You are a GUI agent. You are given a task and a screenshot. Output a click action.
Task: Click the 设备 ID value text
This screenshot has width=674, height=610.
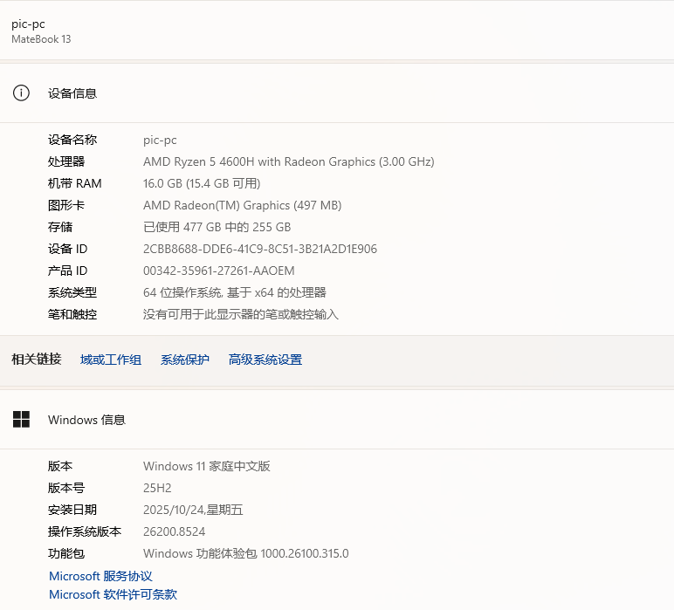[260, 250]
